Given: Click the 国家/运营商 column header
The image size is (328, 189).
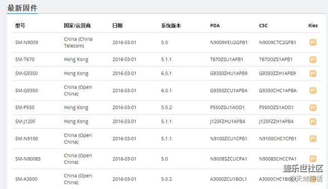Looking at the screenshot, I should click(77, 26).
